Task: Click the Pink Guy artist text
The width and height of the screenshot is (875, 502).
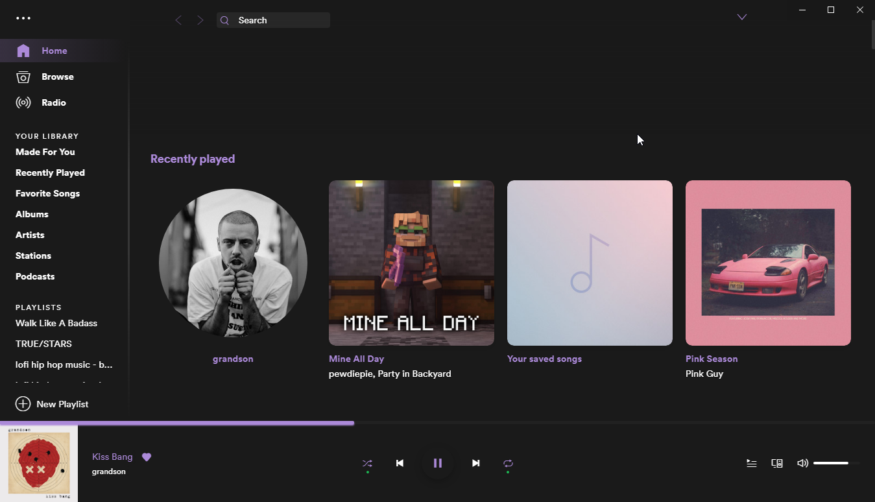Action: tap(704, 374)
